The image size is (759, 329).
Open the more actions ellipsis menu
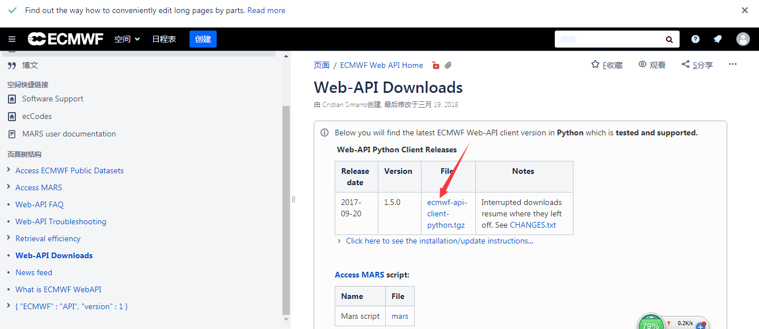tap(733, 65)
